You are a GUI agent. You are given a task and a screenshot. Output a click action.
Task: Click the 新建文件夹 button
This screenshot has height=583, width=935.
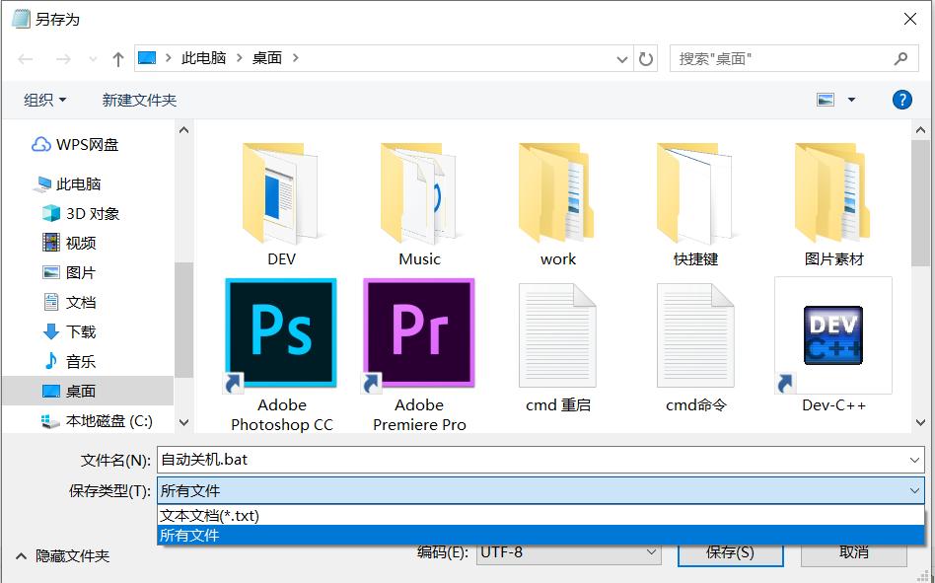point(139,100)
